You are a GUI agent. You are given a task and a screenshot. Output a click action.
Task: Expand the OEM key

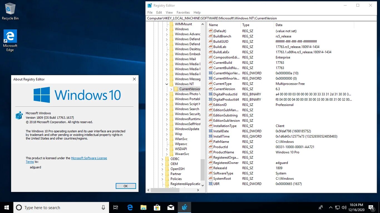click(162, 164)
